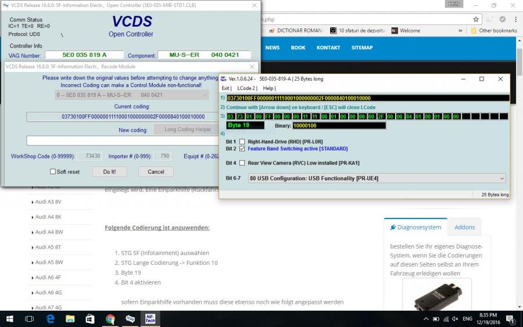Expand the hidden bookmarks overflow chevron
This screenshot has height=327, width=523.
[460, 31]
